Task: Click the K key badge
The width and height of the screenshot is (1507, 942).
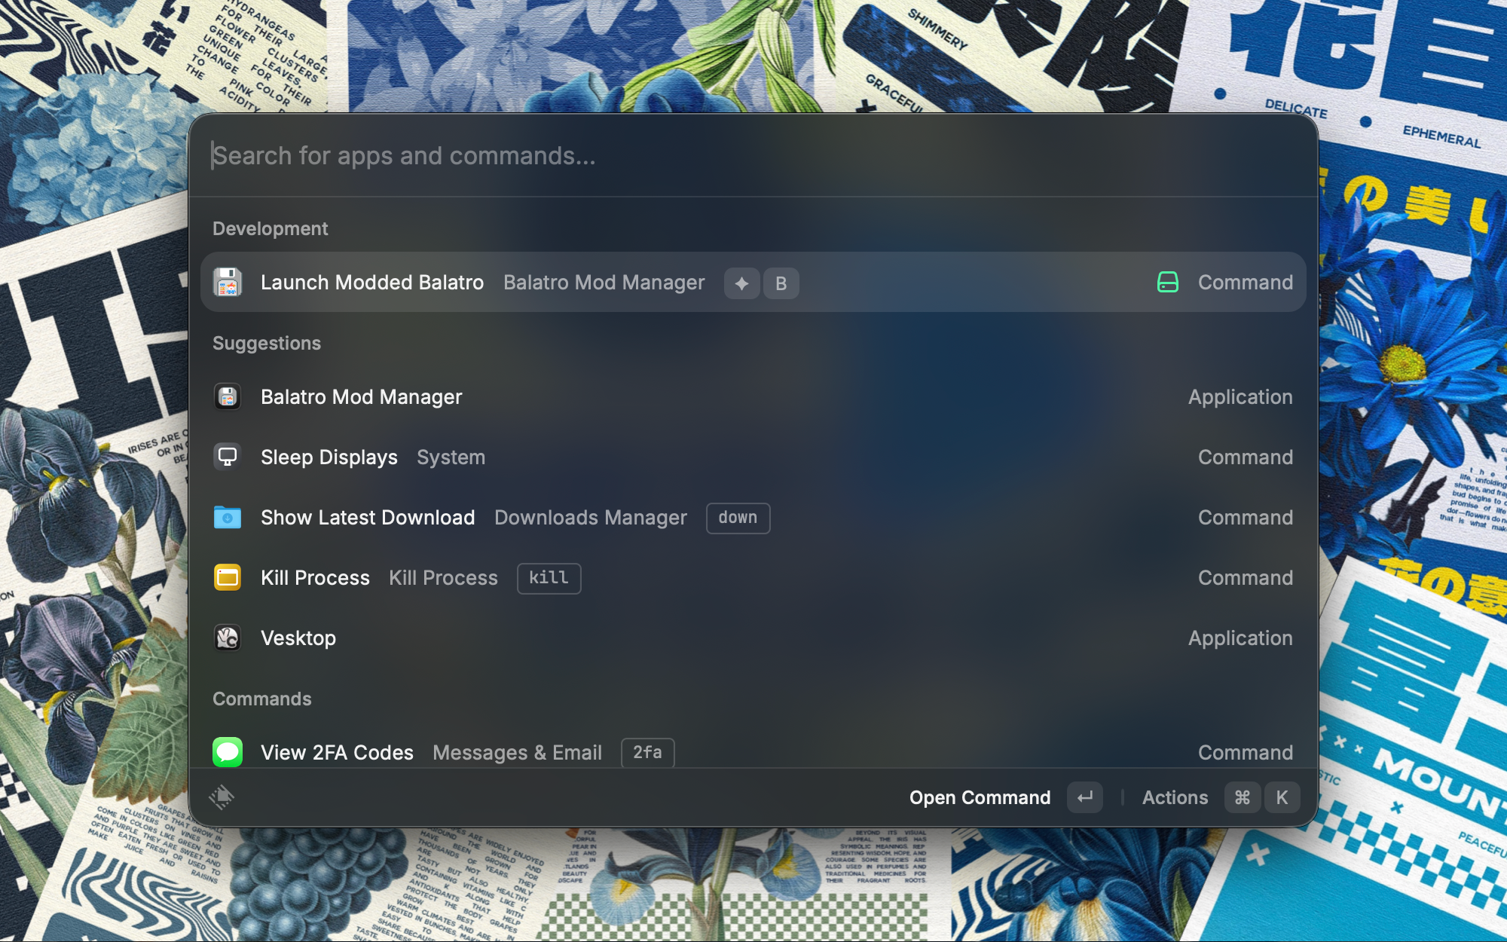Action: tap(1282, 797)
